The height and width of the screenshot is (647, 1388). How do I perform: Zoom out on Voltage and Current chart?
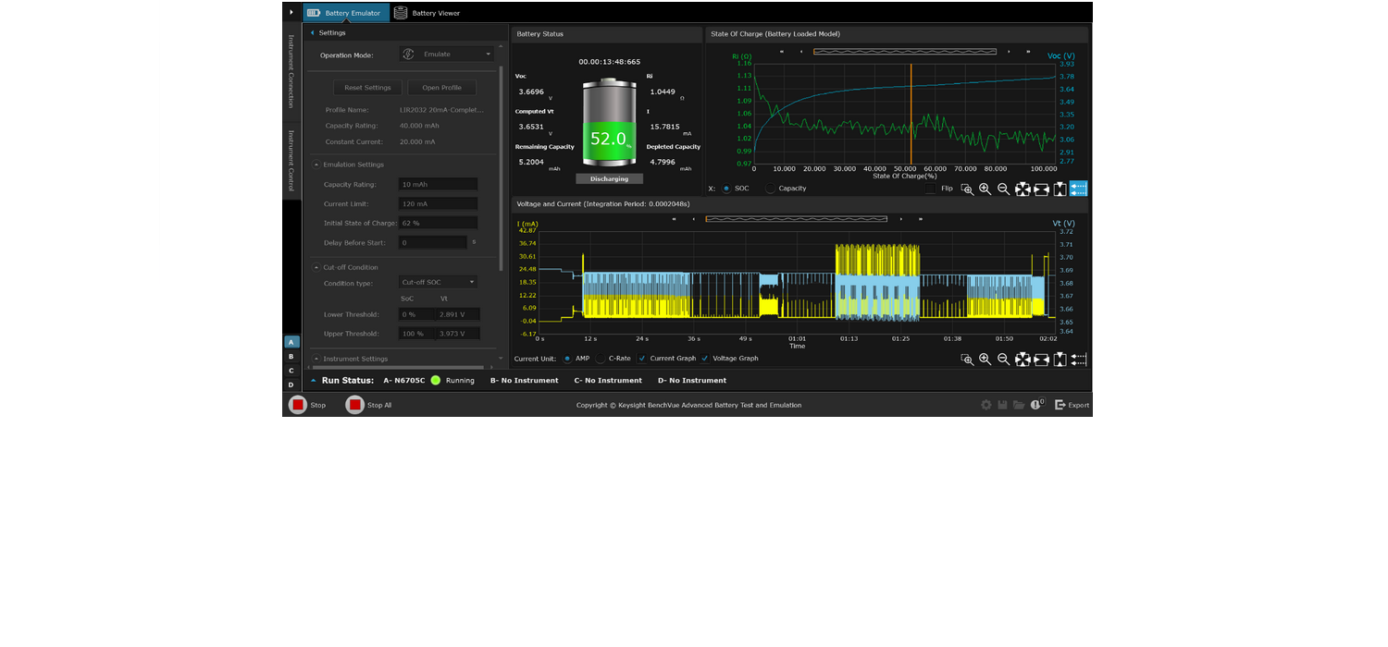1003,360
